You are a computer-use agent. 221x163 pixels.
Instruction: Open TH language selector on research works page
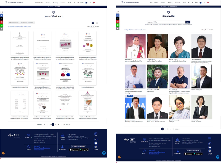(82, 3)
